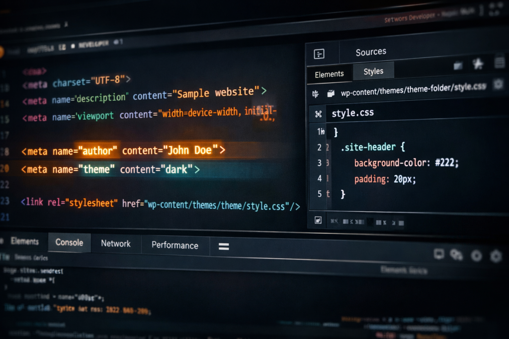Image resolution: width=509 pixels, height=339 pixels.
Task: Click the Sources panel title
Action: click(x=371, y=52)
